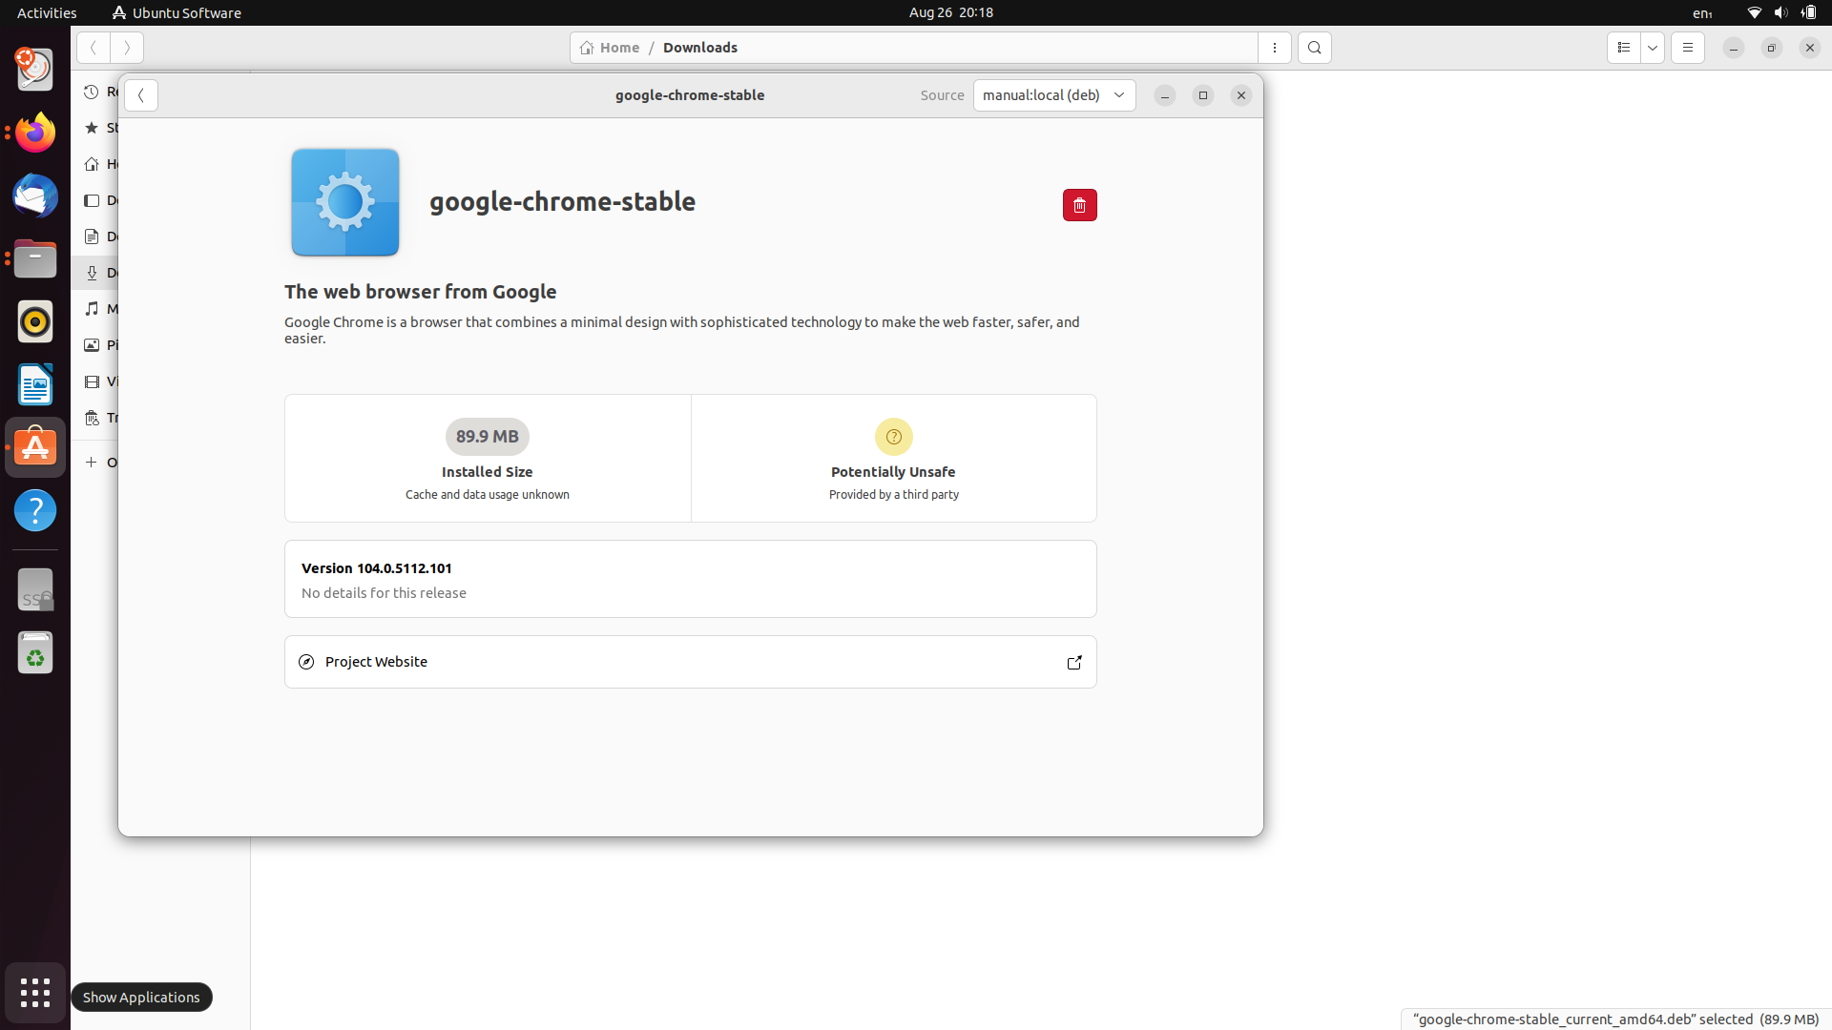
Task: Open Firefox from the dock
Action: 35,133
